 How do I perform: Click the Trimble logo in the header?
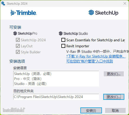point(24,13)
